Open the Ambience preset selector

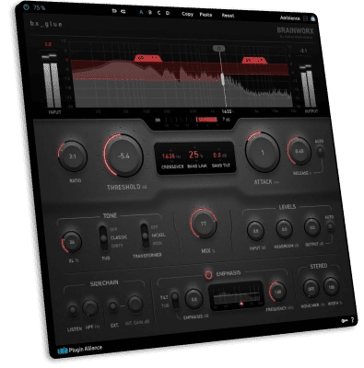290,18
